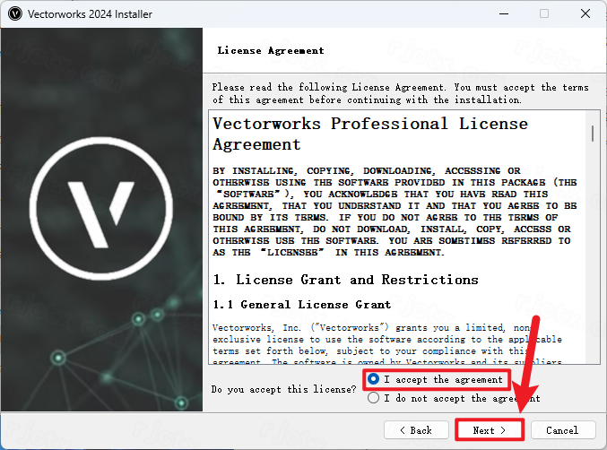Screen dimensions: 607x450
Task: Click the license text scrollbar thumb
Action: 593,133
